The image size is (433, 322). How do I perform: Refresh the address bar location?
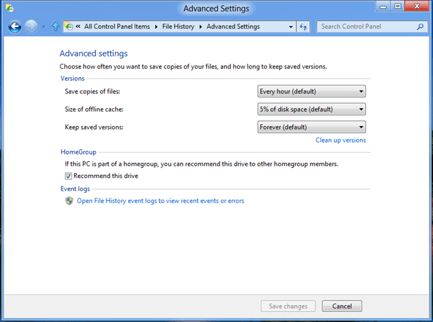(x=303, y=27)
